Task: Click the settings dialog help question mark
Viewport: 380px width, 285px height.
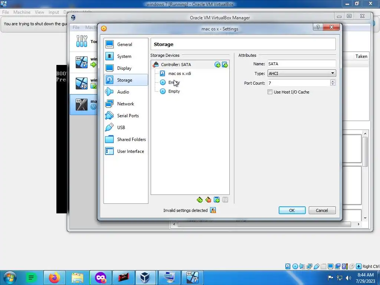Action: (x=318, y=27)
